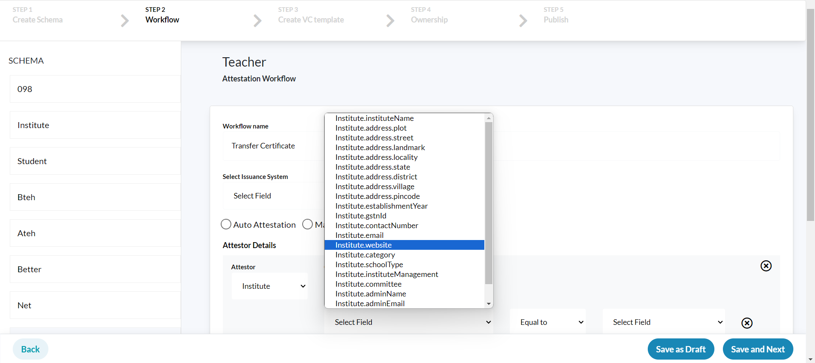The image size is (815, 363).
Task: Open the Equal to operator dropdown
Action: click(548, 322)
